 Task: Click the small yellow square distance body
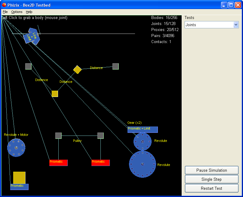(x=55, y=94)
